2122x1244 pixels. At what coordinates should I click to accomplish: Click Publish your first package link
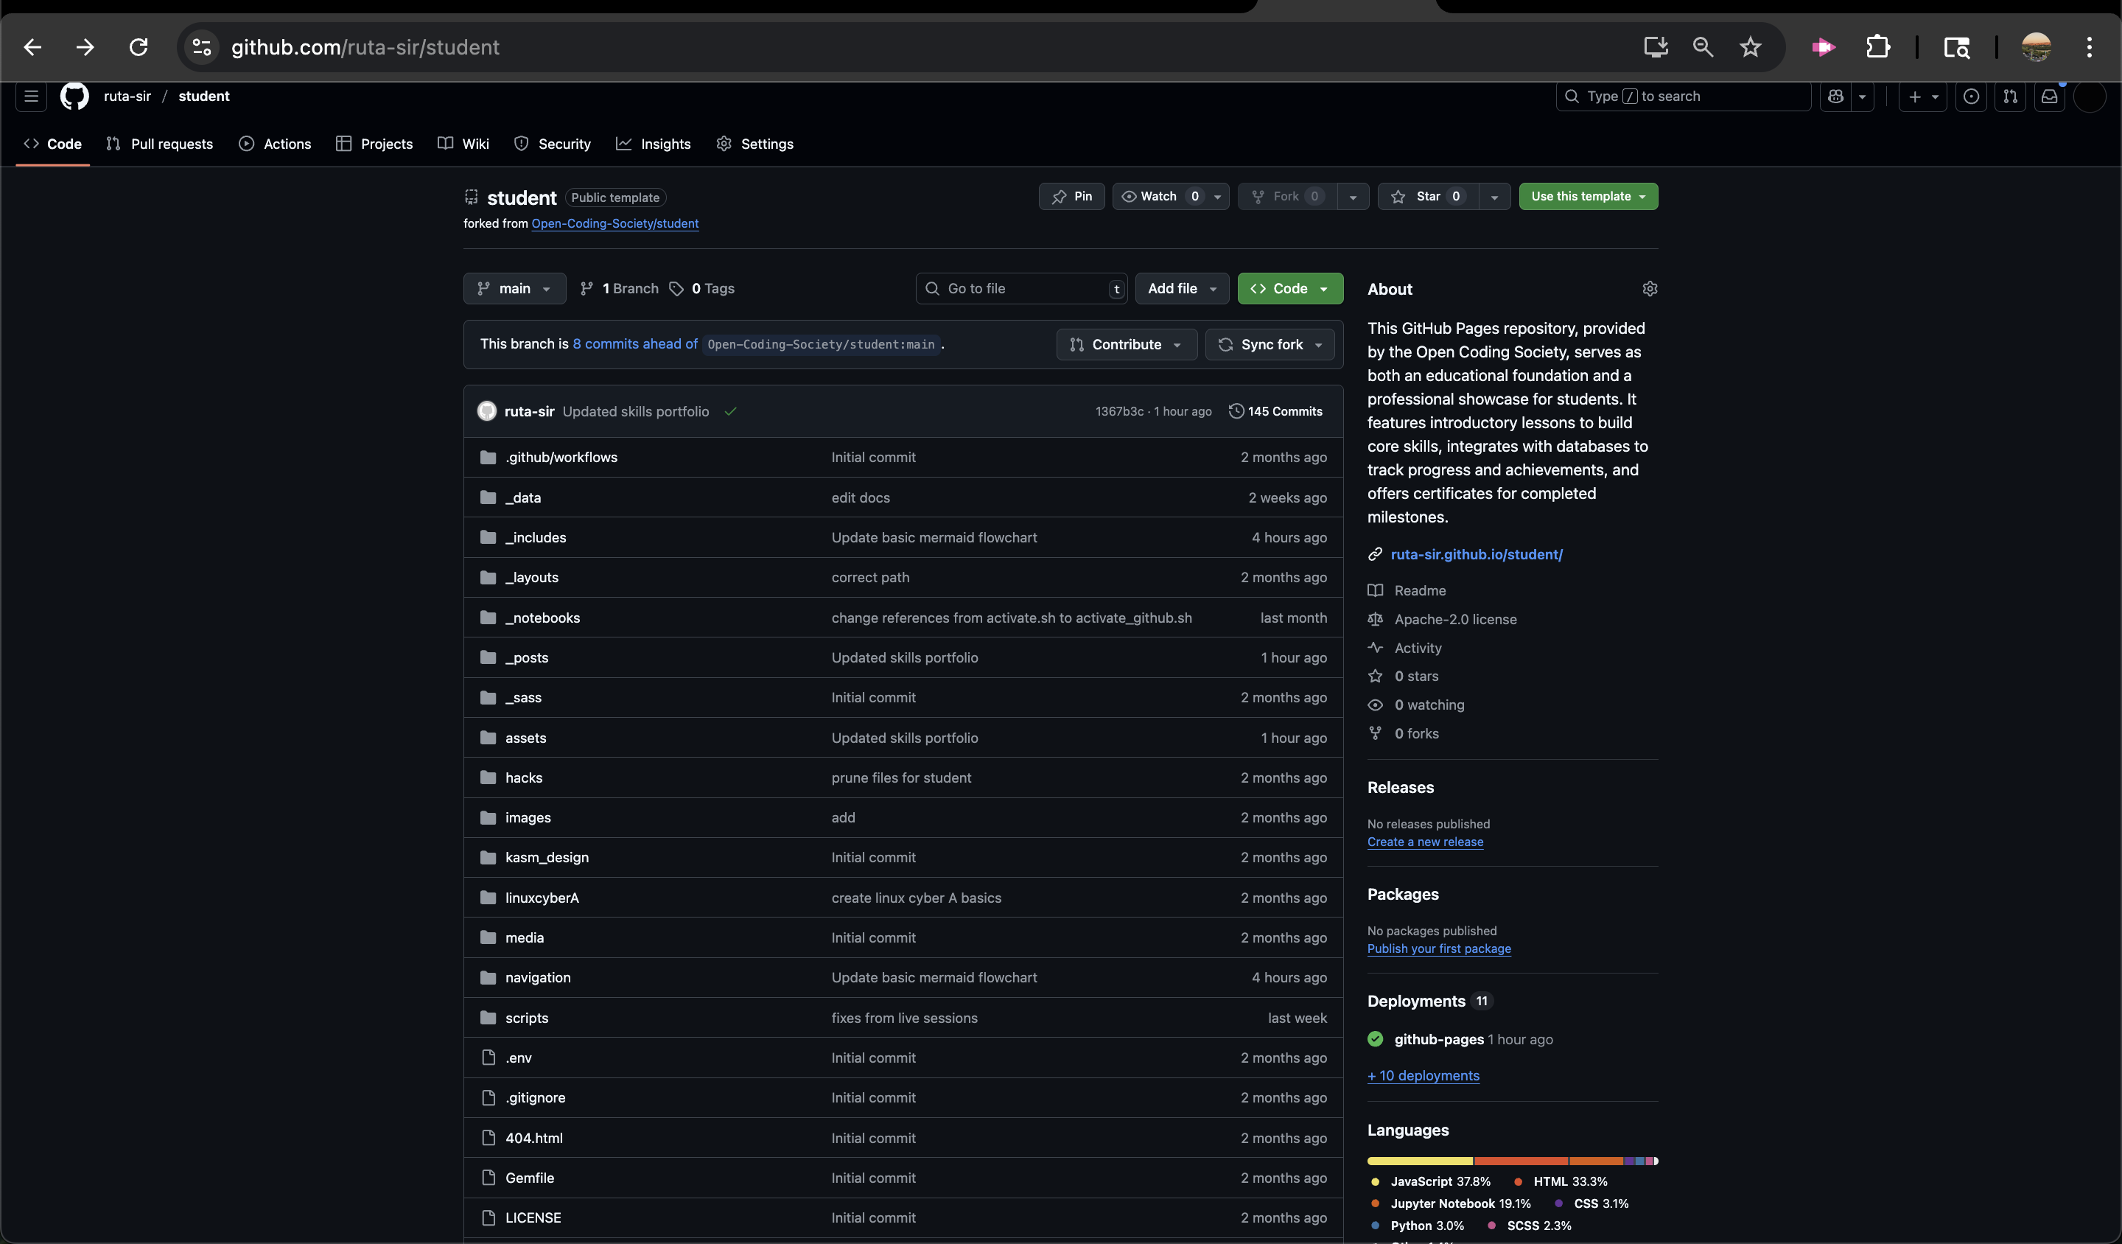click(1438, 948)
